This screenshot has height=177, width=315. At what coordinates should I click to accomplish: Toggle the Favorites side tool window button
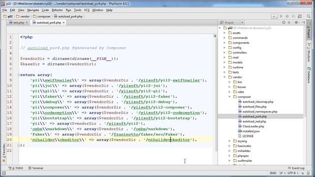(3, 152)
